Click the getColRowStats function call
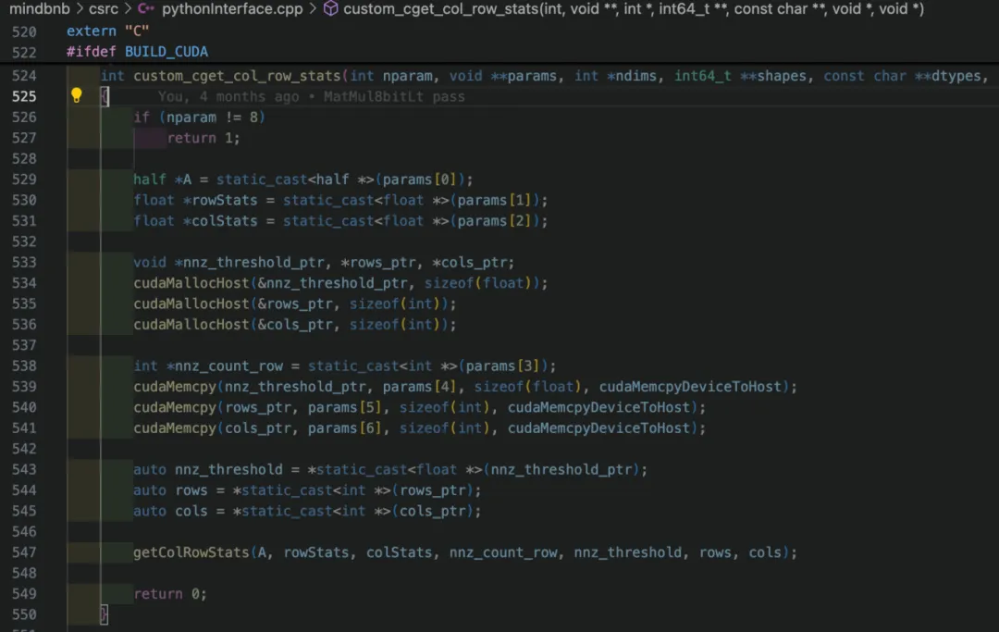 tap(191, 552)
